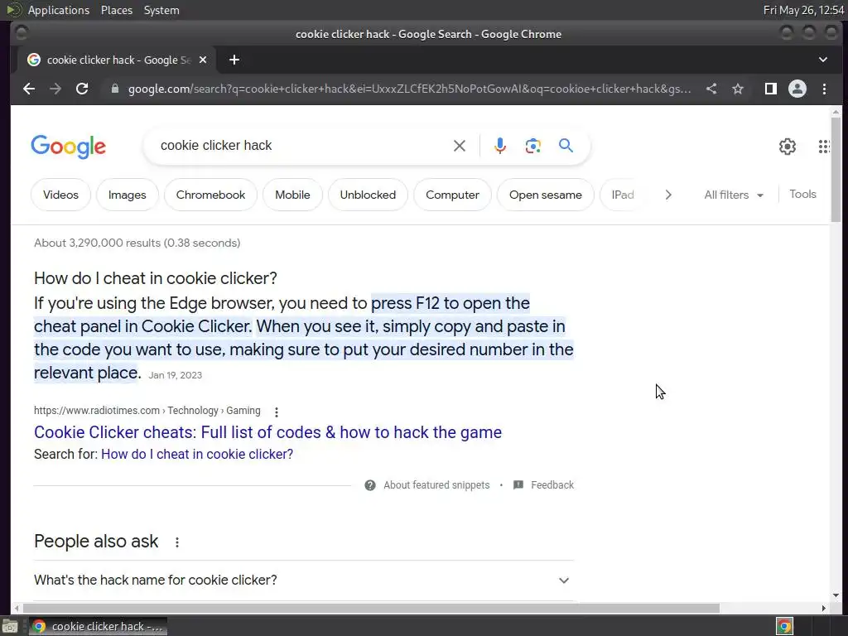
Task: Click the About featured snippets help icon
Action: coord(370,485)
